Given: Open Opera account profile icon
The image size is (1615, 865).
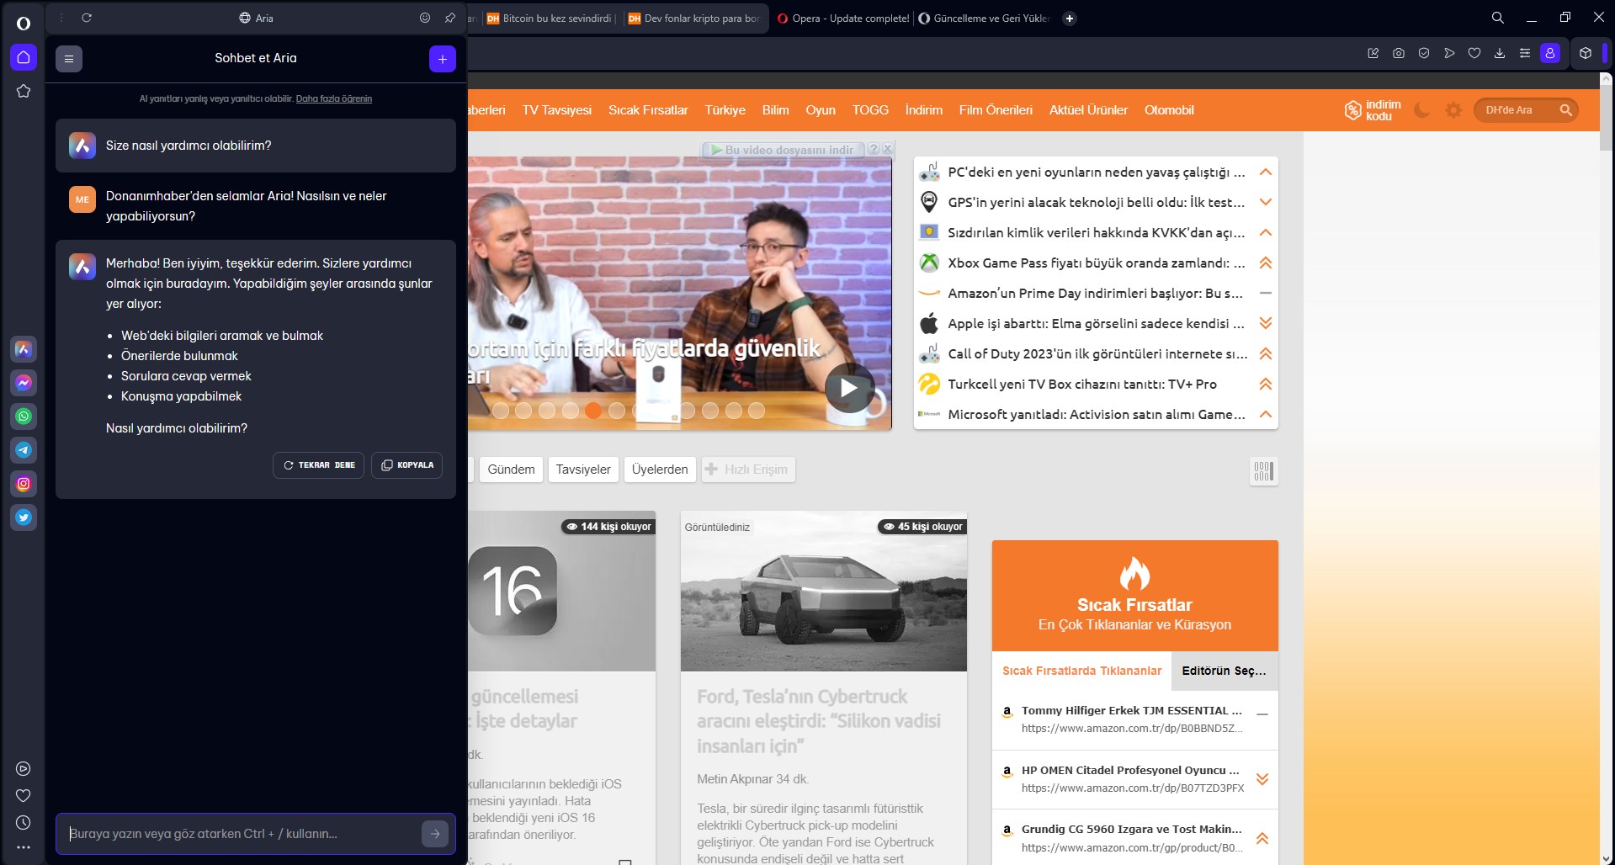Looking at the screenshot, I should coord(1550,53).
